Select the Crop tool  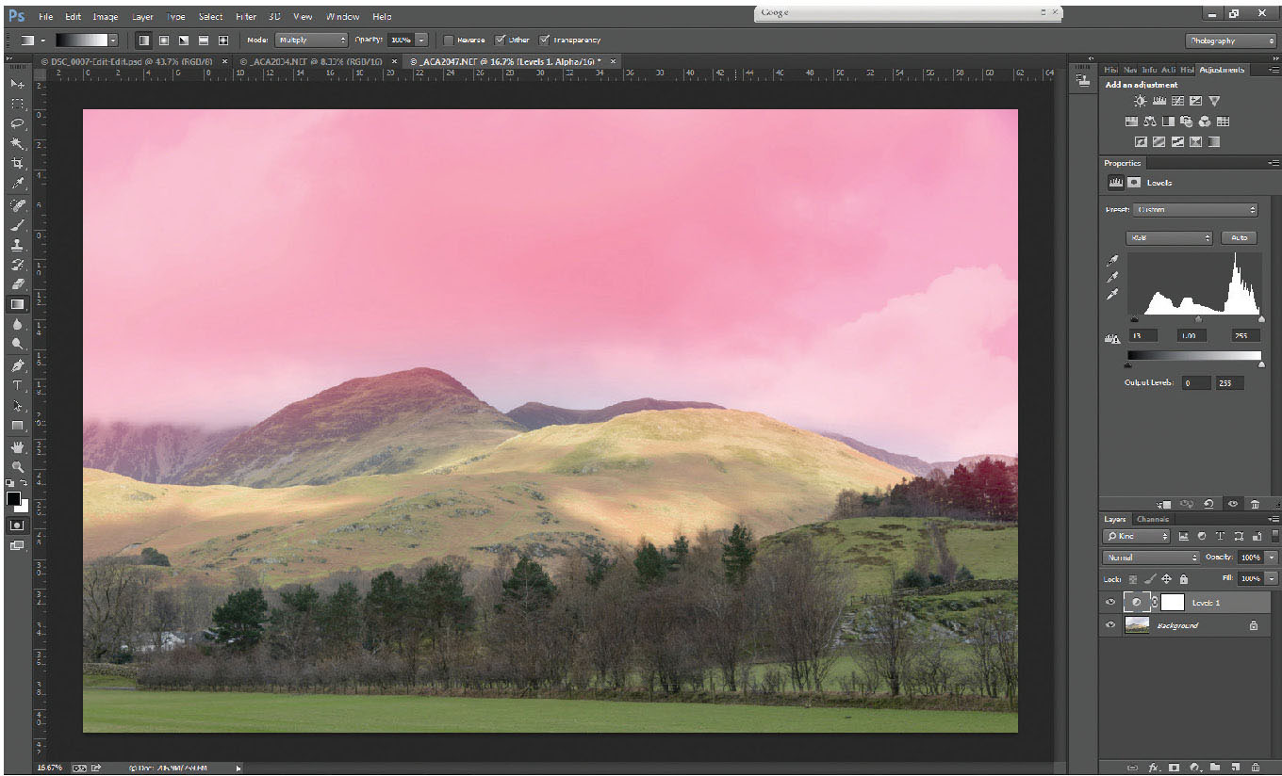(x=17, y=163)
